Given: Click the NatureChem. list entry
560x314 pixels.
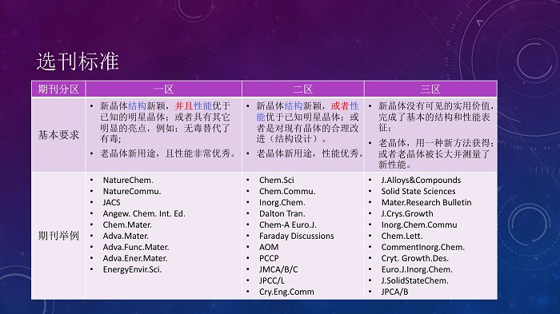Looking at the screenshot, I should point(128,181).
